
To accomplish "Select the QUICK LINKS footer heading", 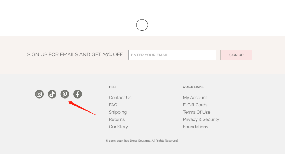I will pos(193,87).
